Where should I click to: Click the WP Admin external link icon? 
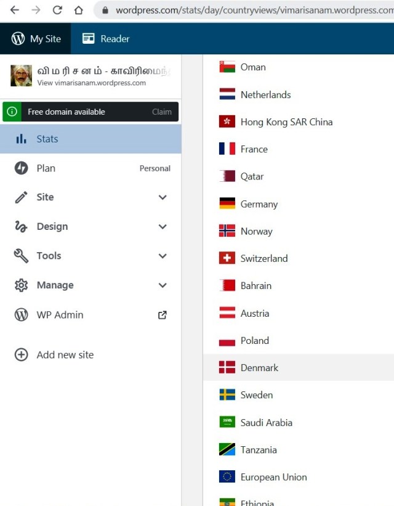(163, 315)
